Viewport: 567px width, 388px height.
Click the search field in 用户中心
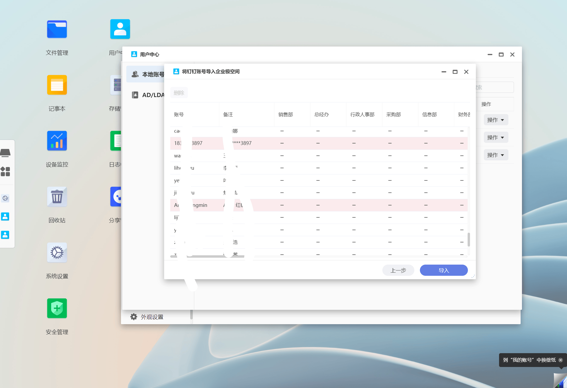point(495,87)
